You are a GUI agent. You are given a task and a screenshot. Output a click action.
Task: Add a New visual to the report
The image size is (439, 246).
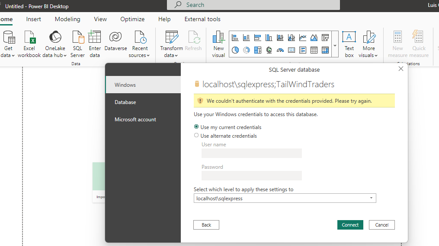(x=218, y=44)
